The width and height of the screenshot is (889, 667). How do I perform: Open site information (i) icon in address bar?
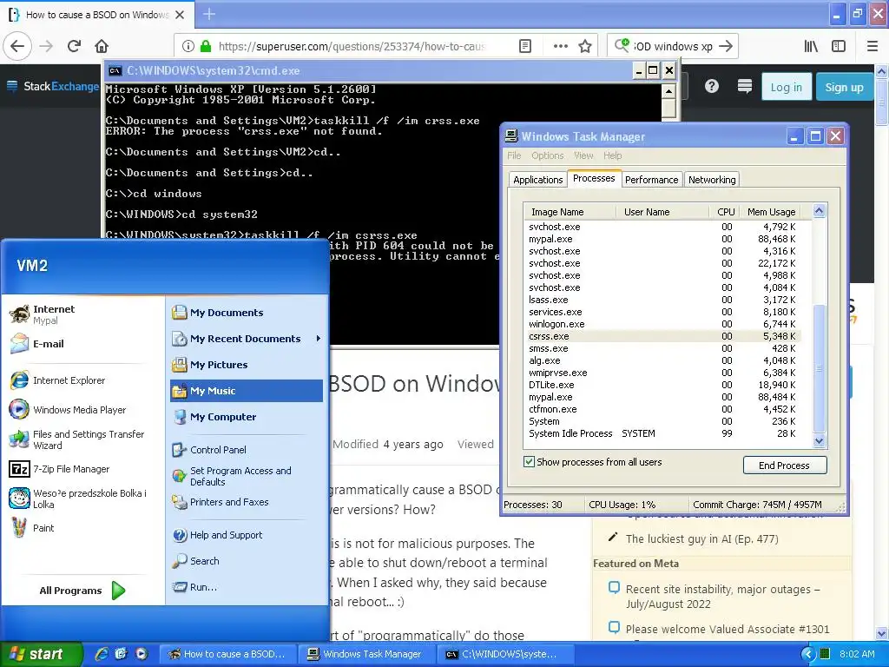[188, 46]
